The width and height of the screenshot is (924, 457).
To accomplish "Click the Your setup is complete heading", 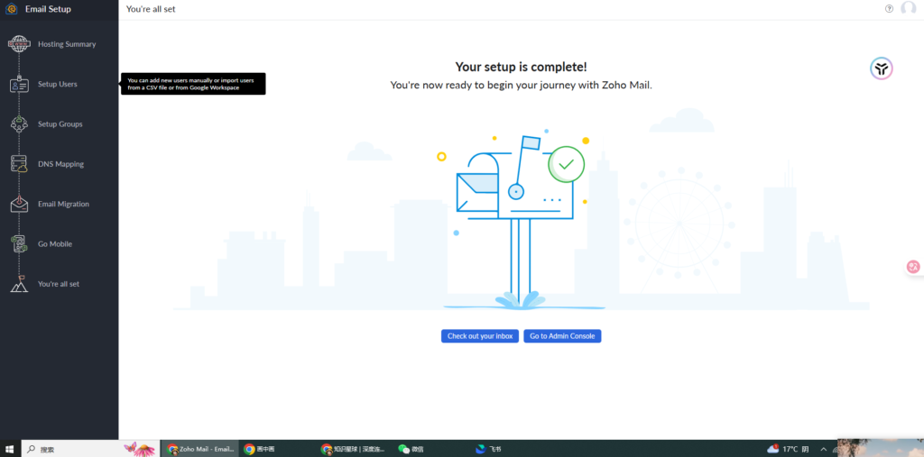I will (521, 67).
